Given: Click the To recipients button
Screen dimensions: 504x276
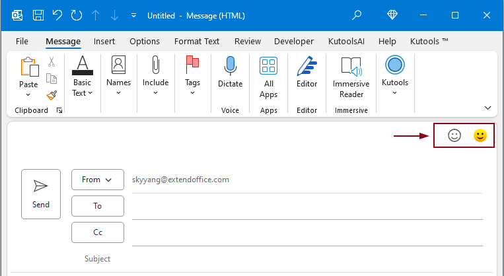Looking at the screenshot, I should click(97, 206).
